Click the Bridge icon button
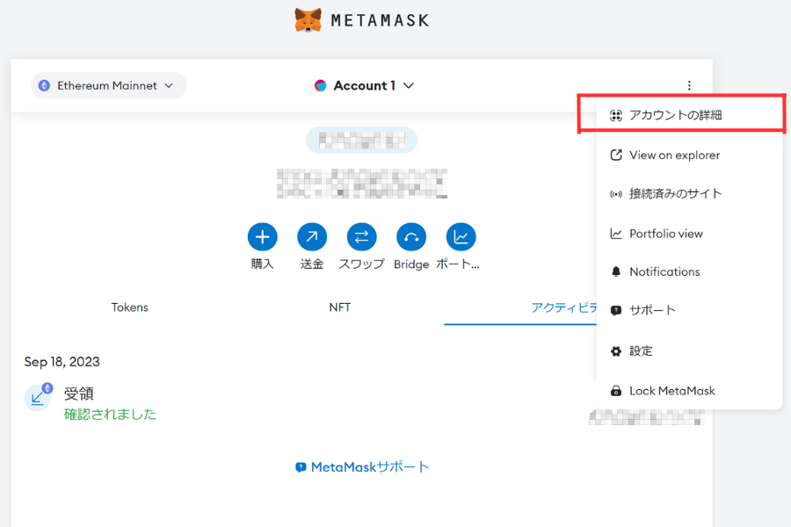The image size is (791, 527). coord(411,236)
